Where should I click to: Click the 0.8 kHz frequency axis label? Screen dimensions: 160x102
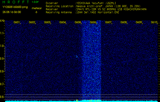pos(2,71)
